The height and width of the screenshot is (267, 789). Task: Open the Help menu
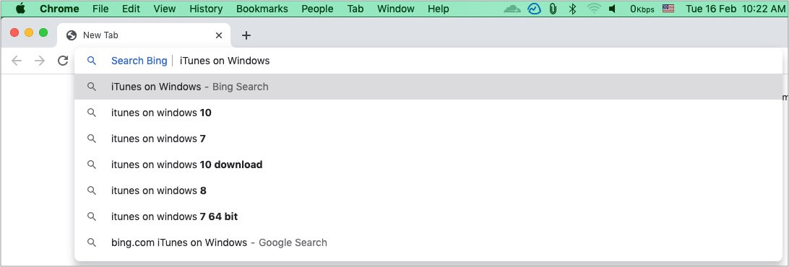(x=439, y=9)
